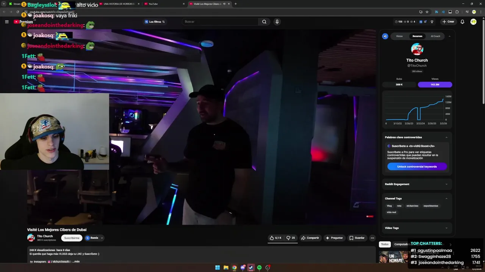
Task: Open Windows Start menu
Action: click(217, 267)
